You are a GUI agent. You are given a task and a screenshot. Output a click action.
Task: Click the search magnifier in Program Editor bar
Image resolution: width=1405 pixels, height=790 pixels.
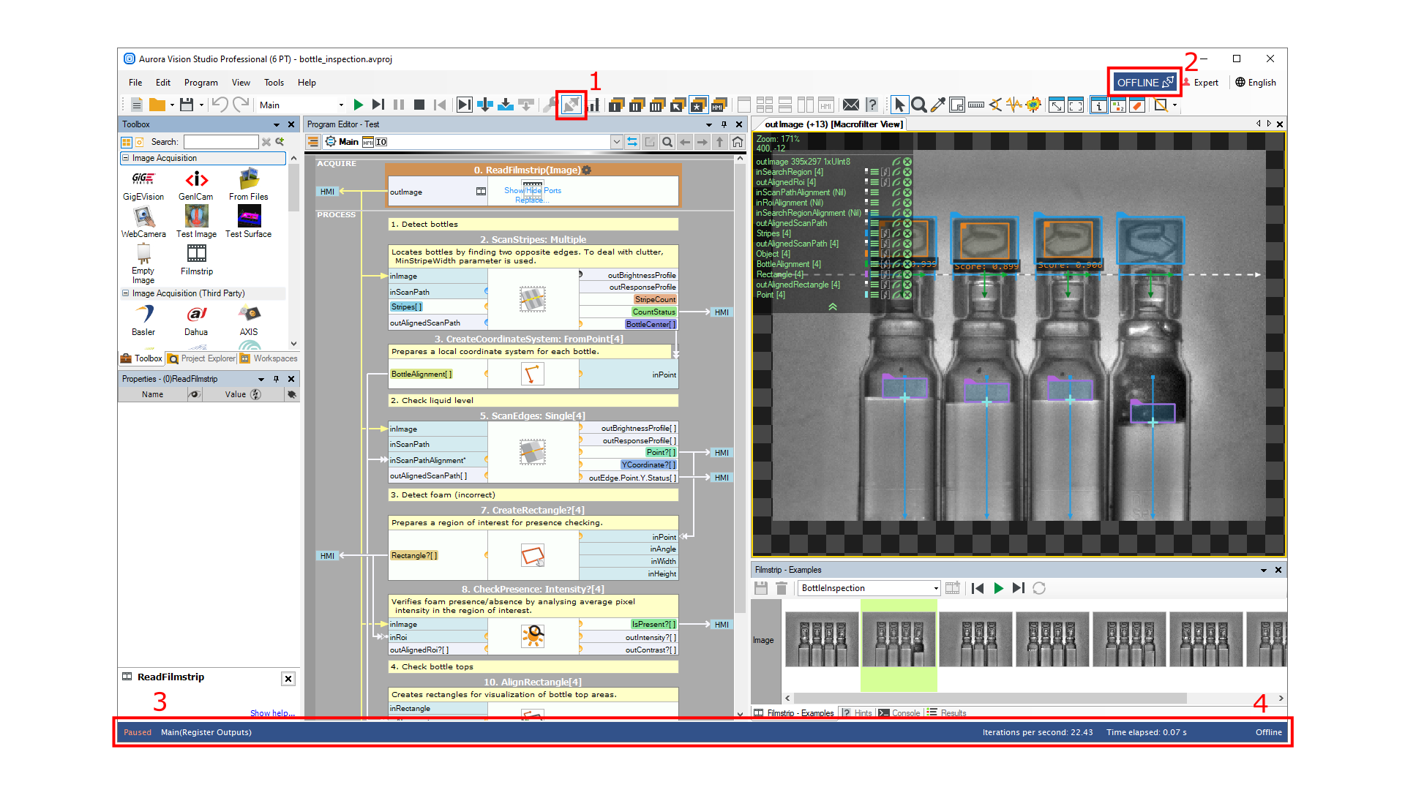[x=667, y=142]
